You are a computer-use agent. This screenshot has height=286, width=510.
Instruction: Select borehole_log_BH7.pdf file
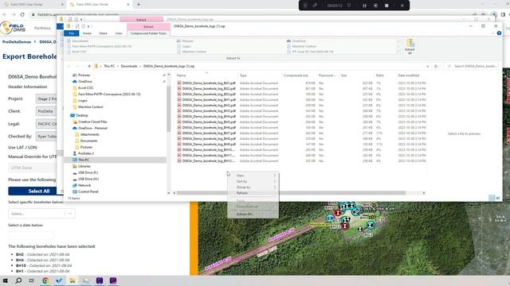pos(209,133)
